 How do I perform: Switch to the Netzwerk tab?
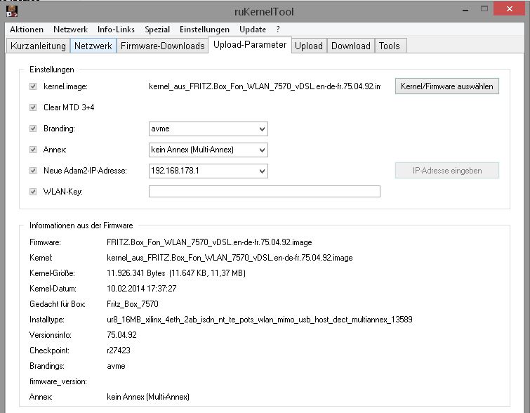pyautogui.click(x=93, y=46)
